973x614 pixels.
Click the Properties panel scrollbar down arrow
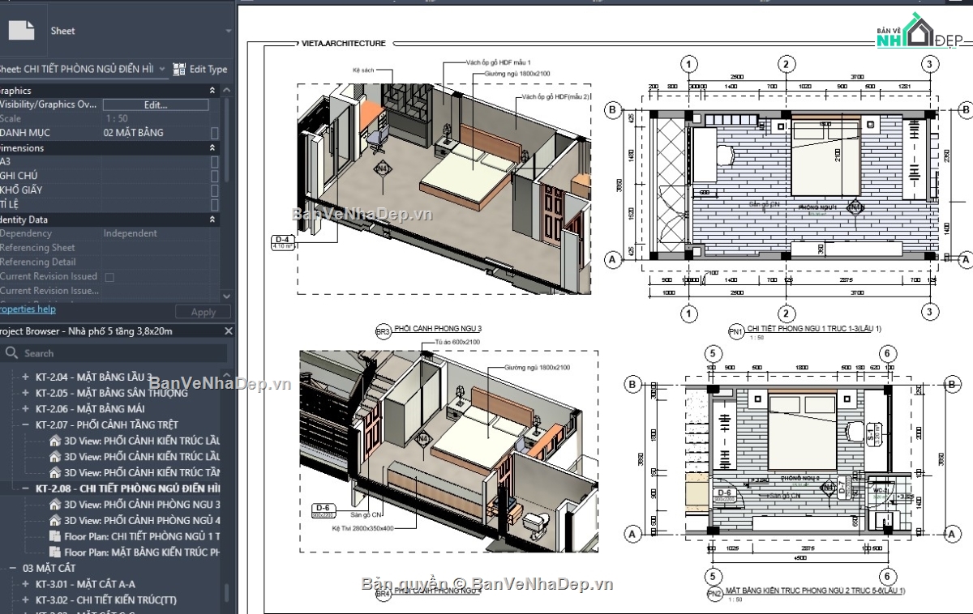[227, 298]
